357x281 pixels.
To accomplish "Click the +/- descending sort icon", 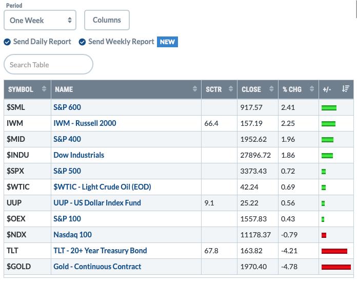I will (x=345, y=88).
